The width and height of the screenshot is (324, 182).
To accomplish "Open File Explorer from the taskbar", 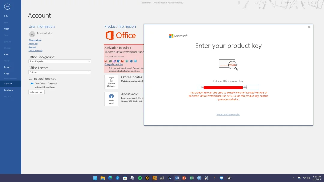I will click(103, 178).
